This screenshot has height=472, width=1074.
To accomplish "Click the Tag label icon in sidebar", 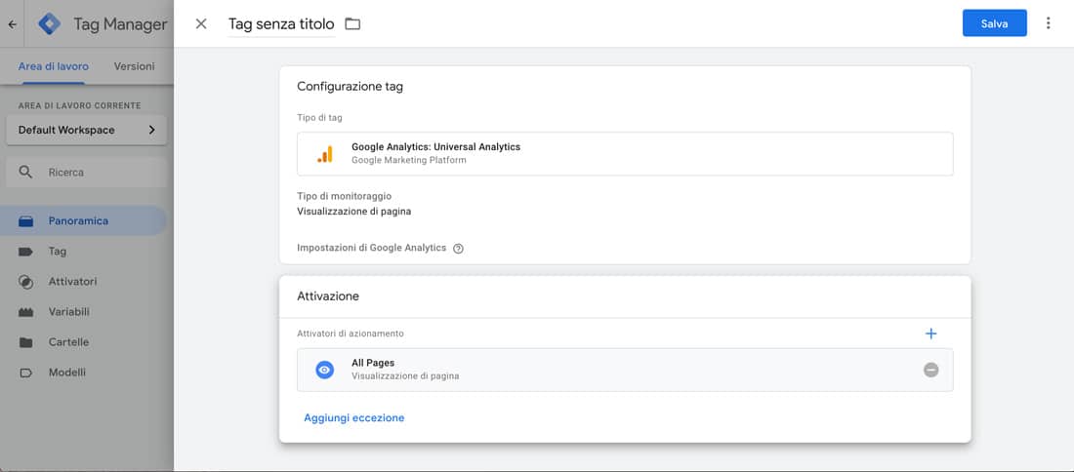I will (x=26, y=252).
